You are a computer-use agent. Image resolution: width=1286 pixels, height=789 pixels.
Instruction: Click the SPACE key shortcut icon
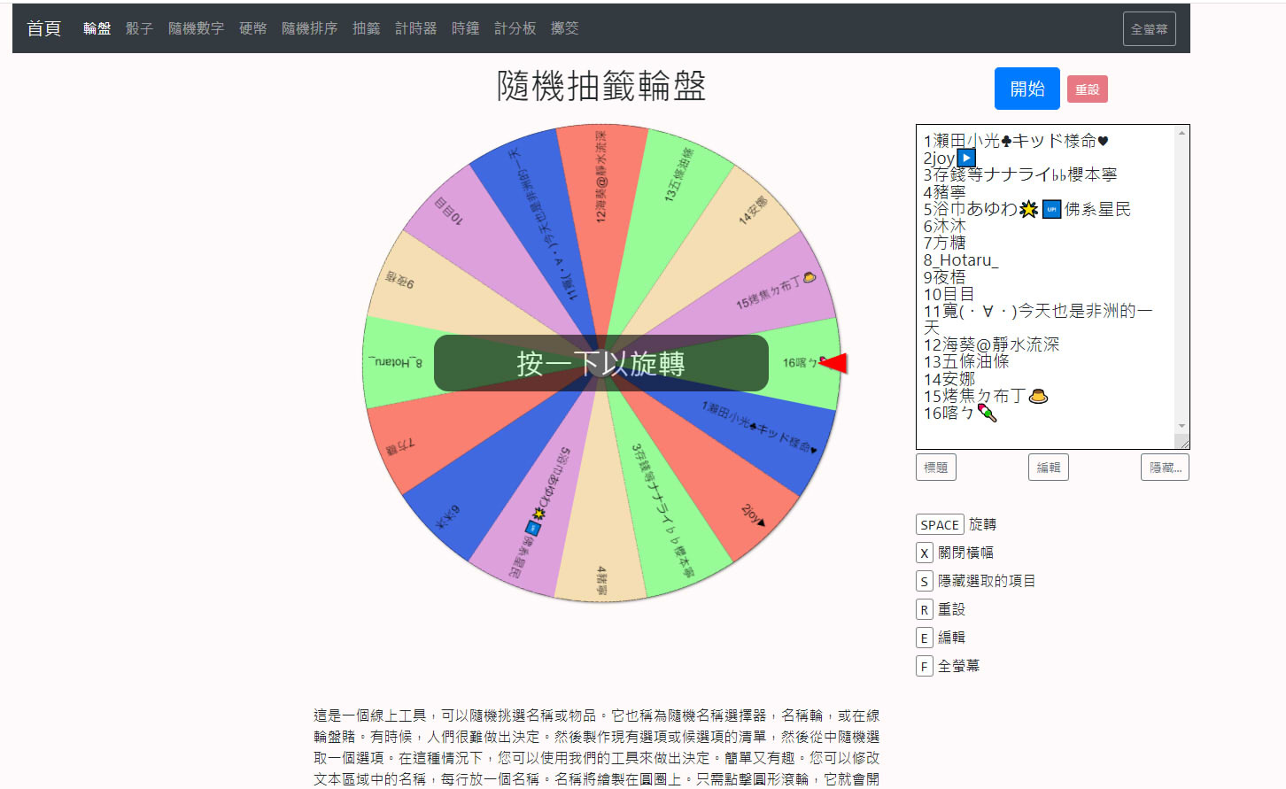(x=939, y=525)
